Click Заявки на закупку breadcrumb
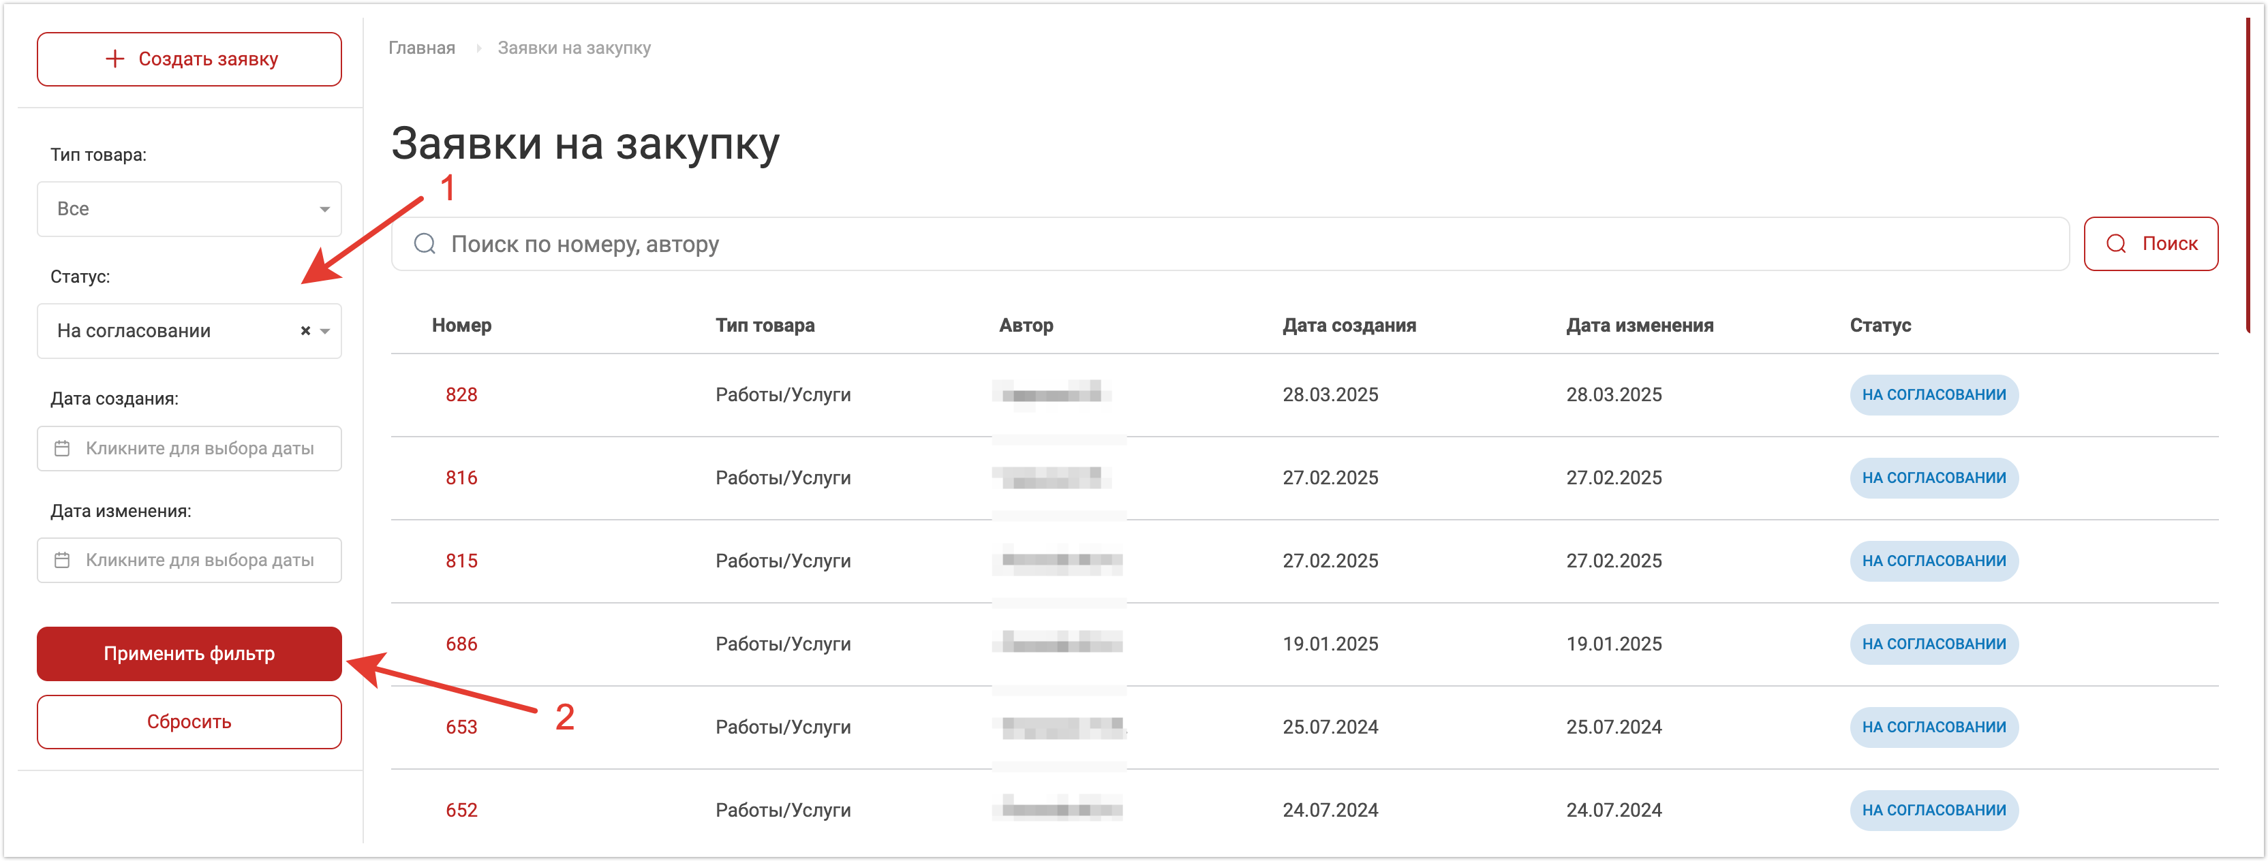The height and width of the screenshot is (861, 2268). (574, 48)
